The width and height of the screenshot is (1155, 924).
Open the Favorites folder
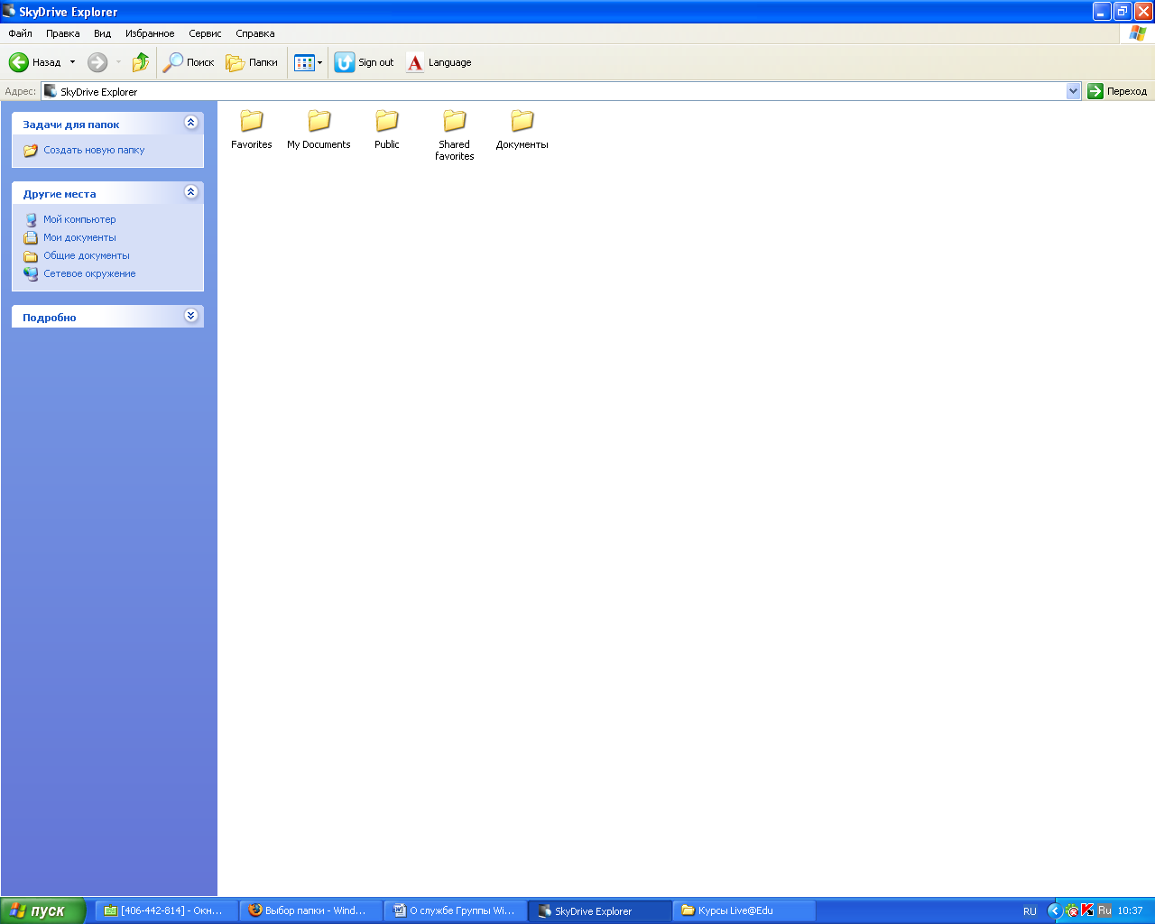(251, 128)
